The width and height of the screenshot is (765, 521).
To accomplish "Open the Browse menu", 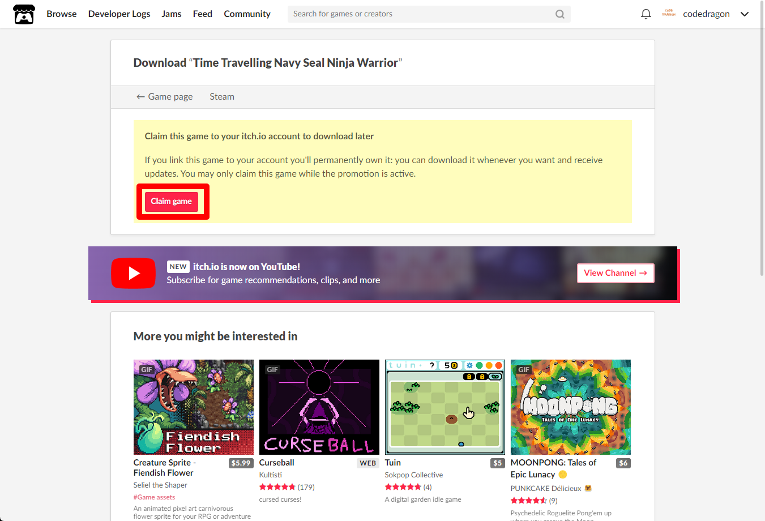I will pyautogui.click(x=62, y=14).
